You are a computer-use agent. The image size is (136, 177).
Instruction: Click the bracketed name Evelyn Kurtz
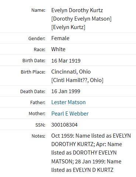coord(68,27)
